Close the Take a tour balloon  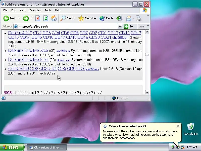coord(178,126)
